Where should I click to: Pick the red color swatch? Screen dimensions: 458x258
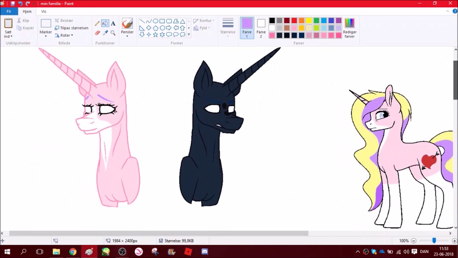[x=294, y=21]
